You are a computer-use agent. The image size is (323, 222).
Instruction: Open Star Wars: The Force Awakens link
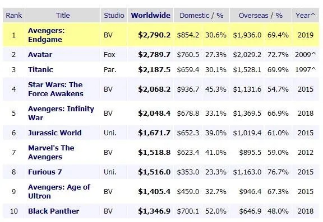(56, 89)
